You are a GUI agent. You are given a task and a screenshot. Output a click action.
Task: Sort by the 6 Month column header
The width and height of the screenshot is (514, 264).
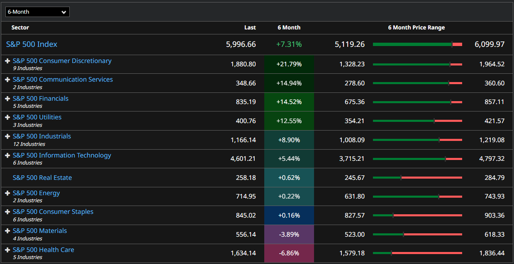click(x=289, y=27)
